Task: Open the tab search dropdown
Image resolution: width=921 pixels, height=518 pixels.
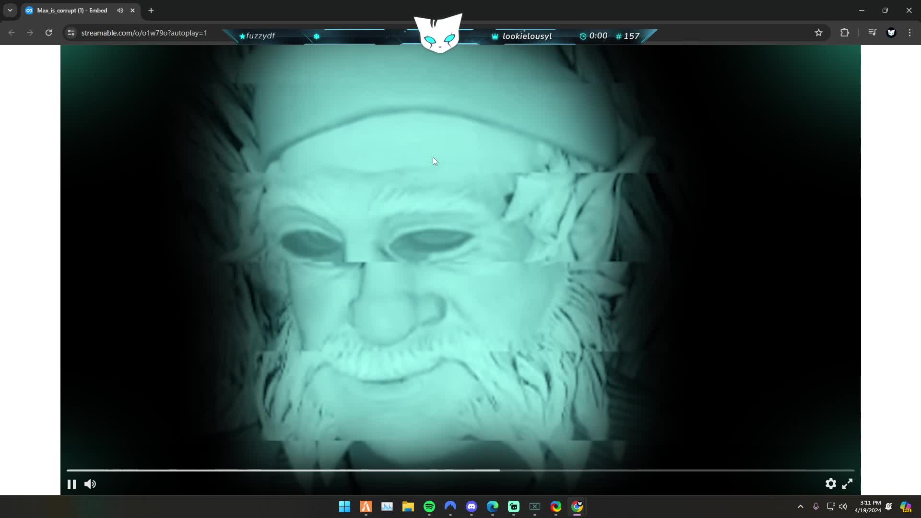Action: click(x=10, y=10)
